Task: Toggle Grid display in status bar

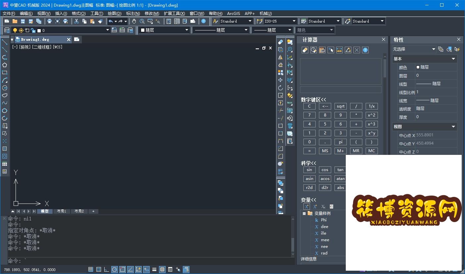Action: (98, 269)
